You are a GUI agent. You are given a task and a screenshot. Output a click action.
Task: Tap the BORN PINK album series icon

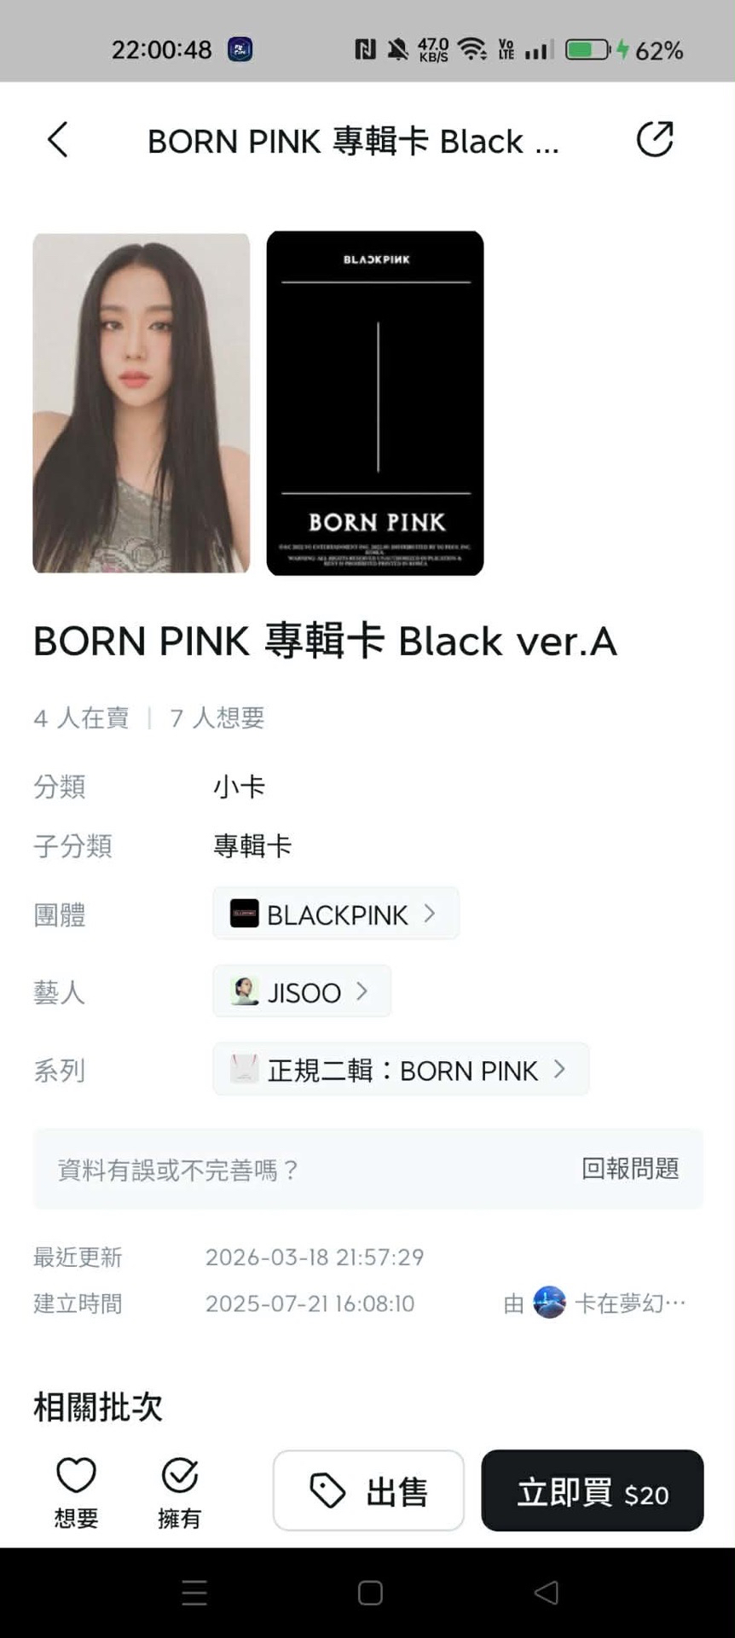pyautogui.click(x=245, y=1069)
